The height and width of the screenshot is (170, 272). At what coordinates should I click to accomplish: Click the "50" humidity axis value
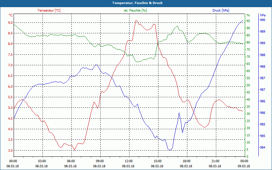[x=248, y=85]
